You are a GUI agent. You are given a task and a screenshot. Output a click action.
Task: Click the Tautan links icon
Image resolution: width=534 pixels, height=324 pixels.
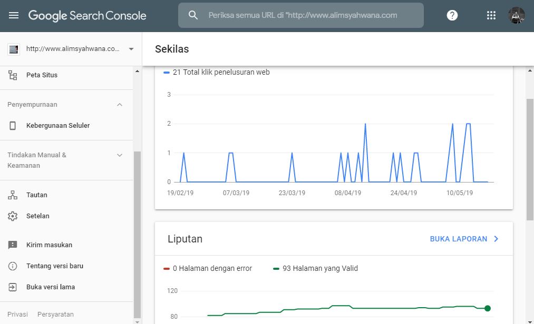13,195
